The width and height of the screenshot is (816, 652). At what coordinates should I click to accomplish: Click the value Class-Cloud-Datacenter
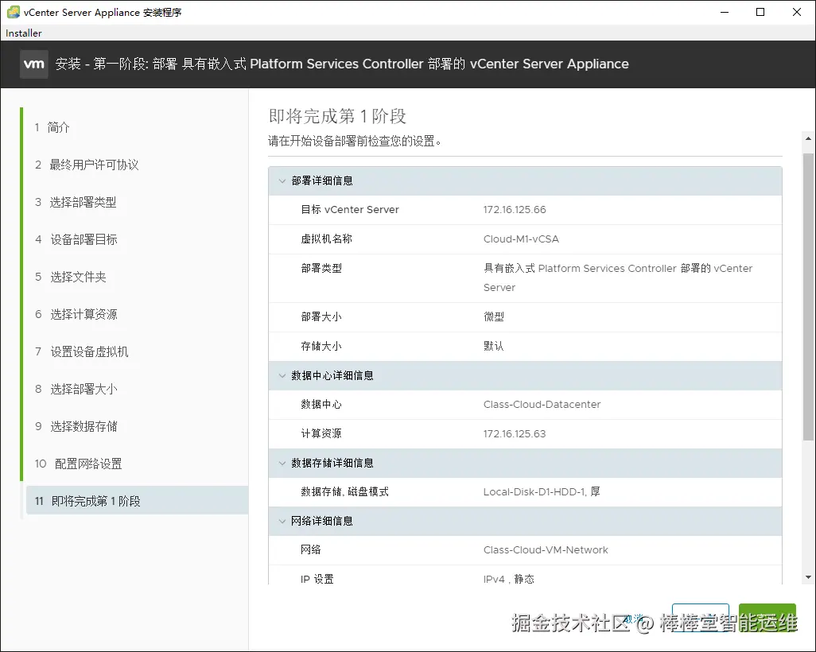tap(542, 404)
